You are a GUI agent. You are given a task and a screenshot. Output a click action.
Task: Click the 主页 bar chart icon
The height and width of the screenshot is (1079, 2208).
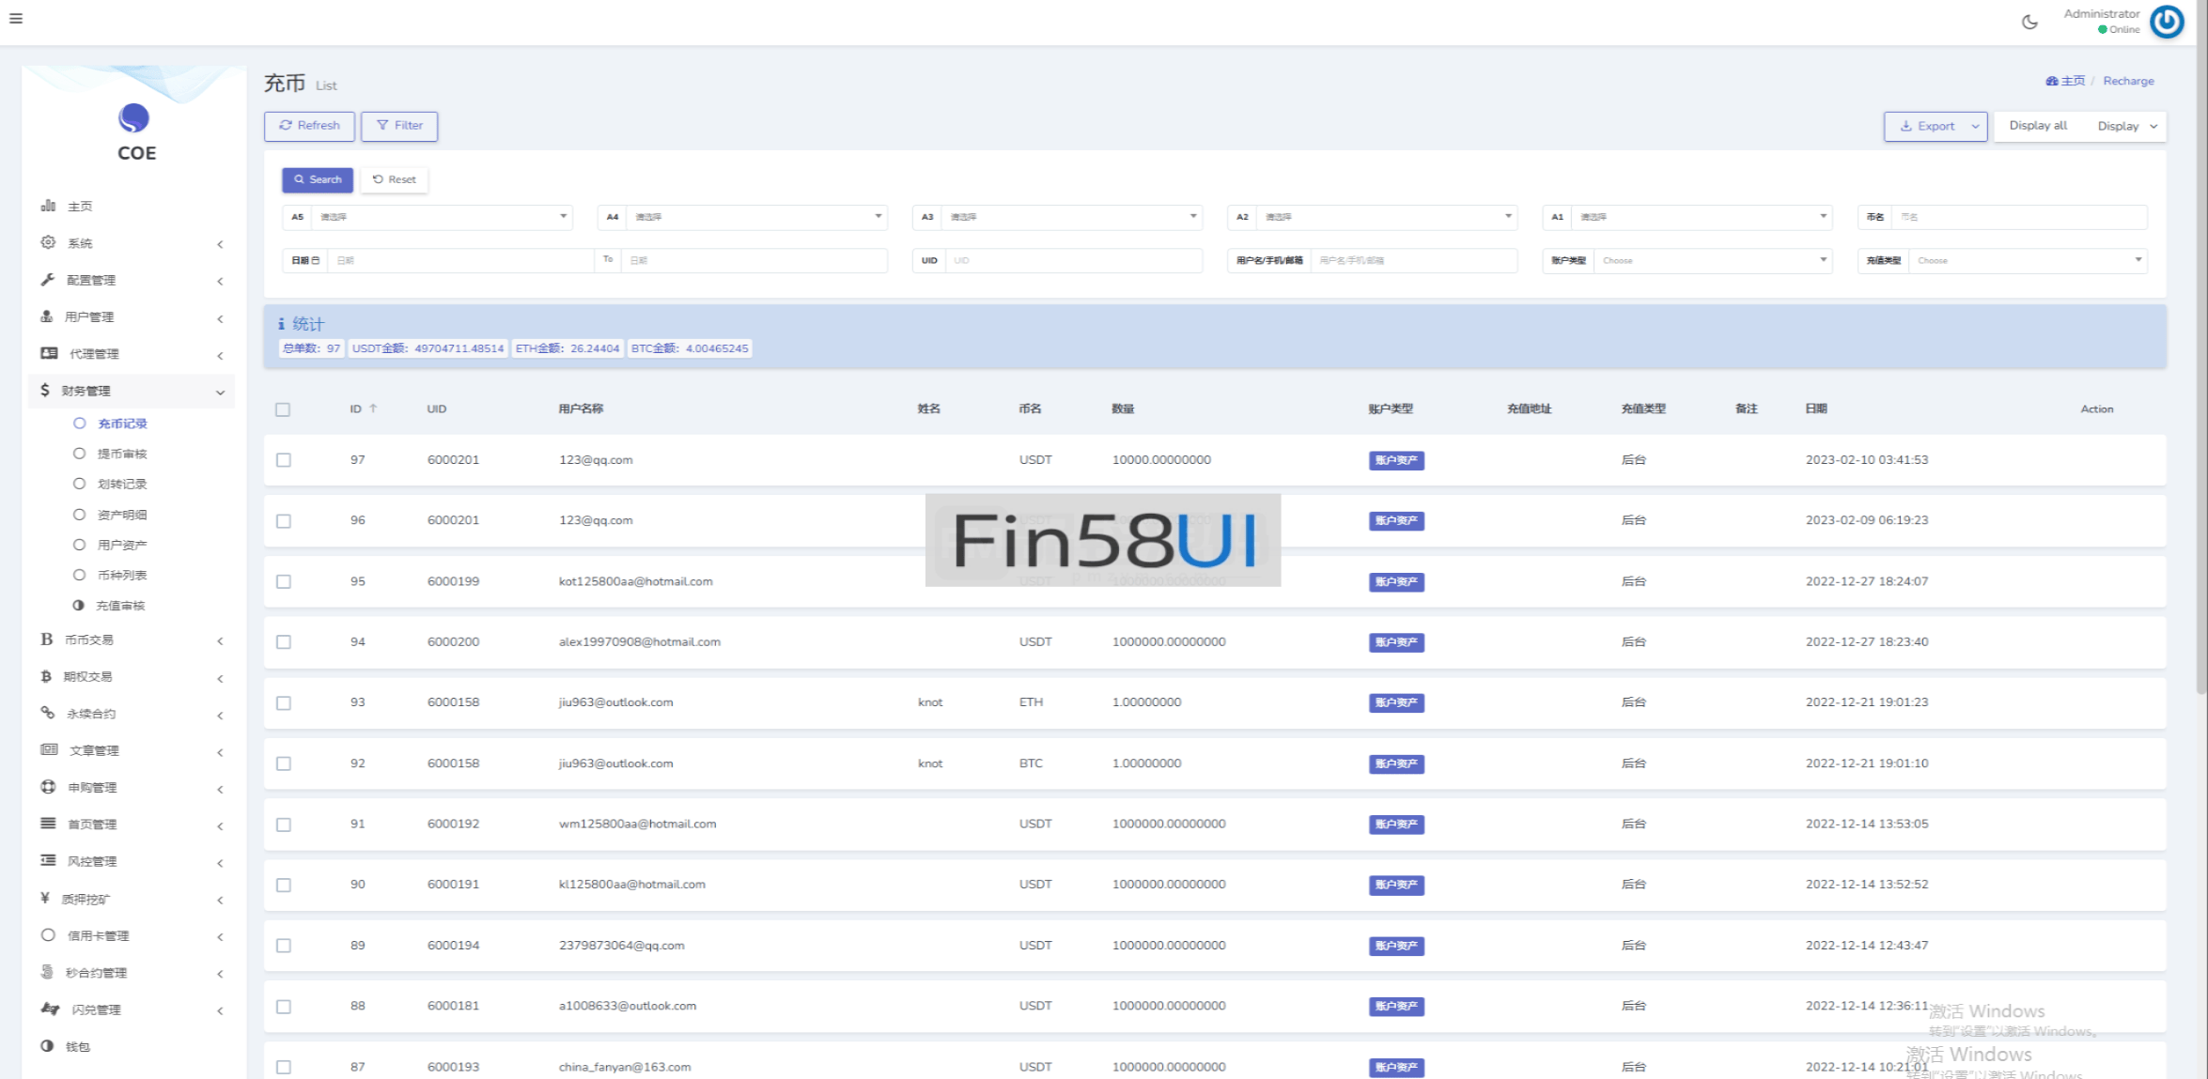(x=48, y=206)
